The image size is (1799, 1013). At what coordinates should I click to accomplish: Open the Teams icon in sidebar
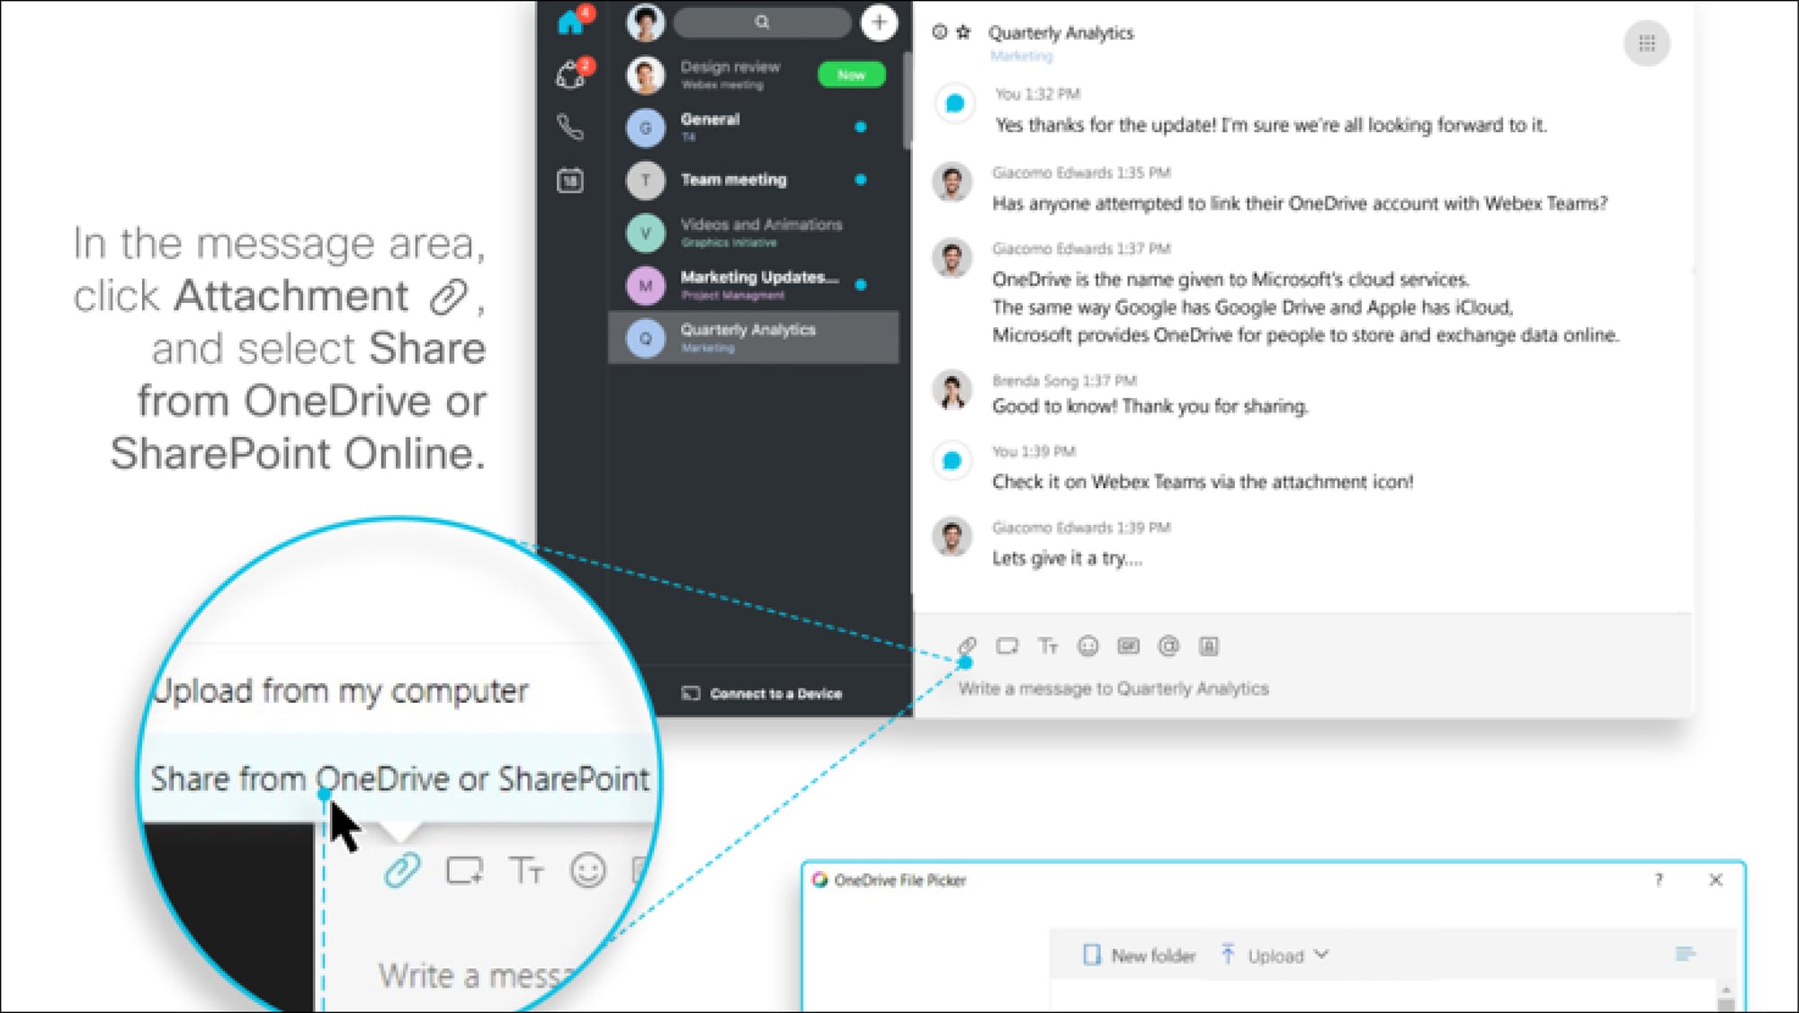click(x=570, y=76)
